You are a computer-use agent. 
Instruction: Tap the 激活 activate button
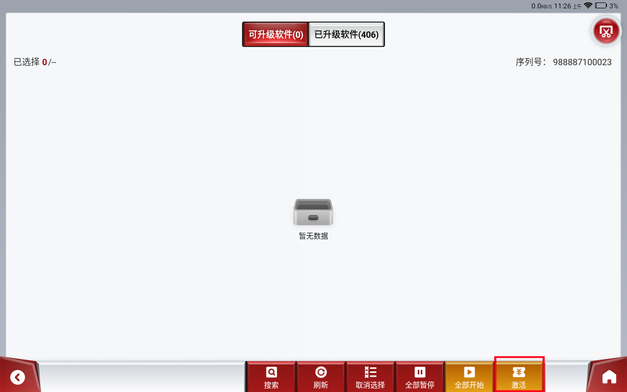[x=519, y=377]
